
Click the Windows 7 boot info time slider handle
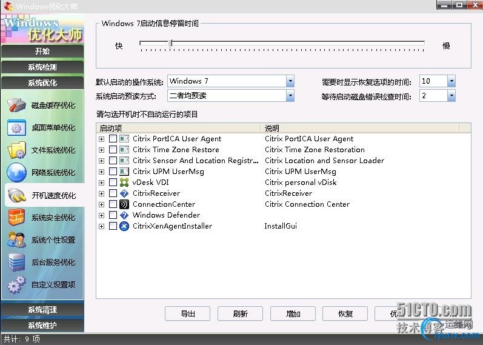click(x=170, y=43)
